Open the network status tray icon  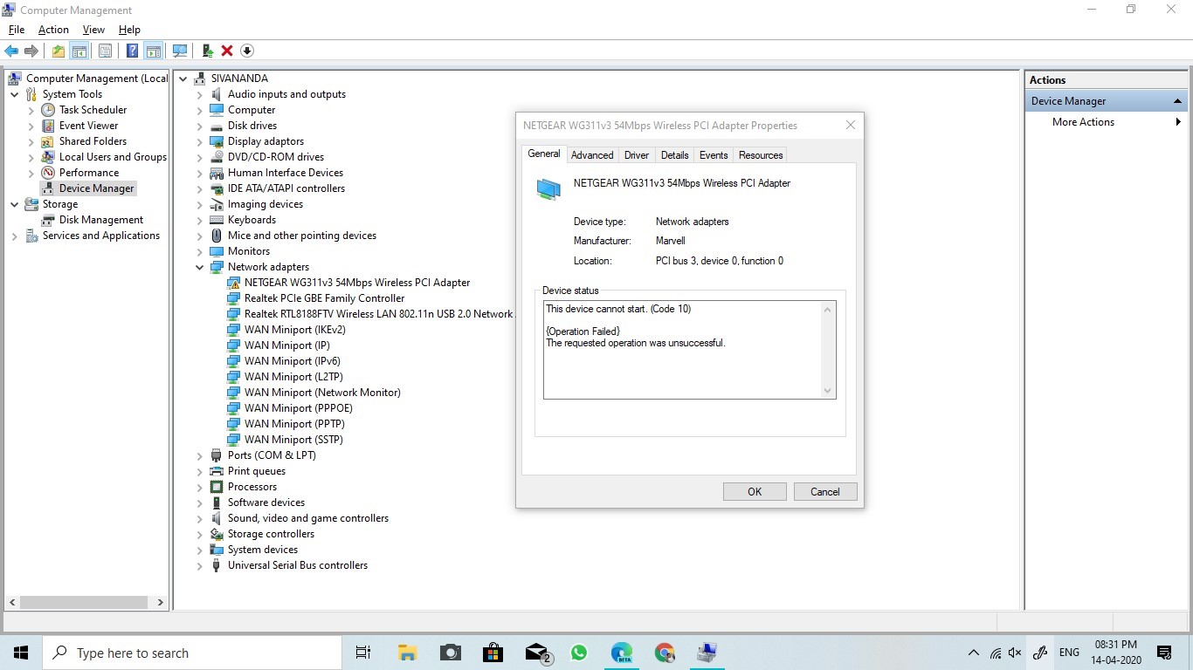pyautogui.click(x=996, y=653)
